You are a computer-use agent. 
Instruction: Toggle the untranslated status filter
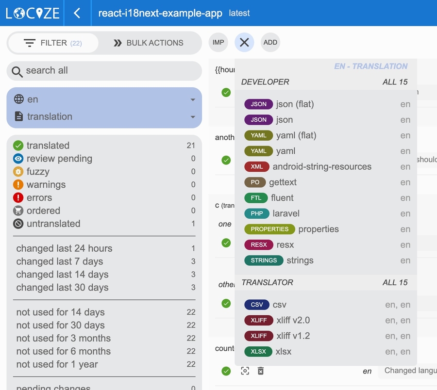tap(53, 224)
